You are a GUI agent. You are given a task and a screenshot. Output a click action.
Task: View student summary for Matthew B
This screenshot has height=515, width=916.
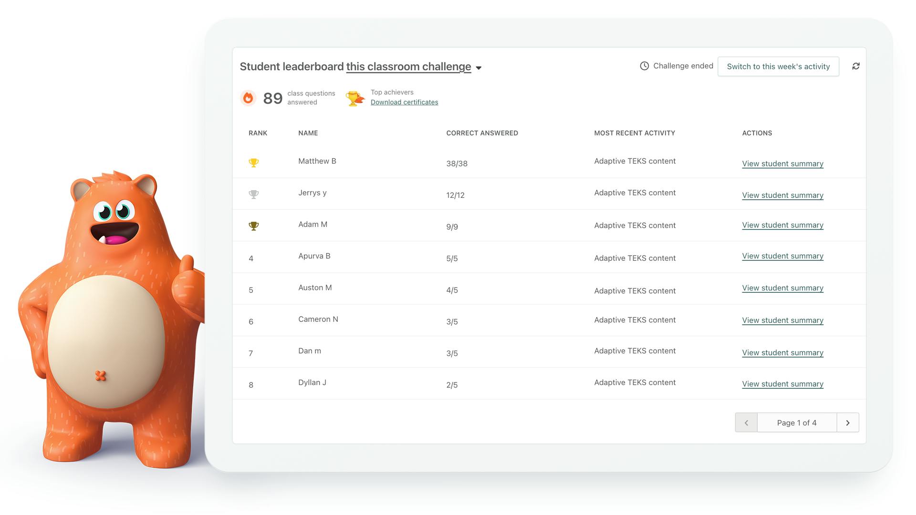(782, 163)
